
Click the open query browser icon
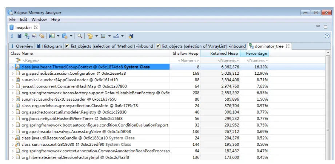click(x=65, y=36)
